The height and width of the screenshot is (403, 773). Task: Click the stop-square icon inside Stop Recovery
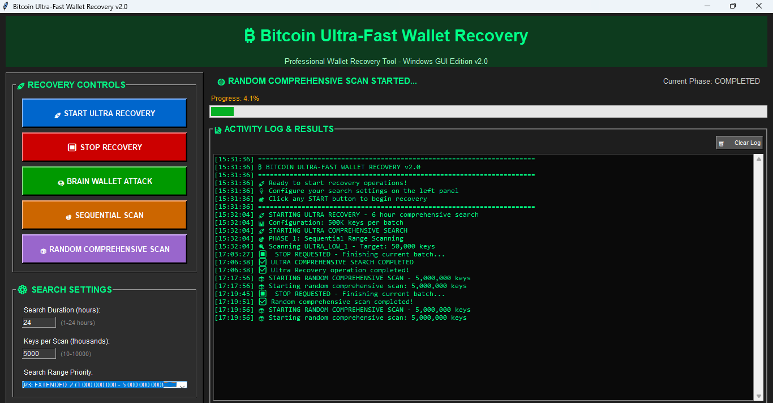pyautogui.click(x=72, y=147)
